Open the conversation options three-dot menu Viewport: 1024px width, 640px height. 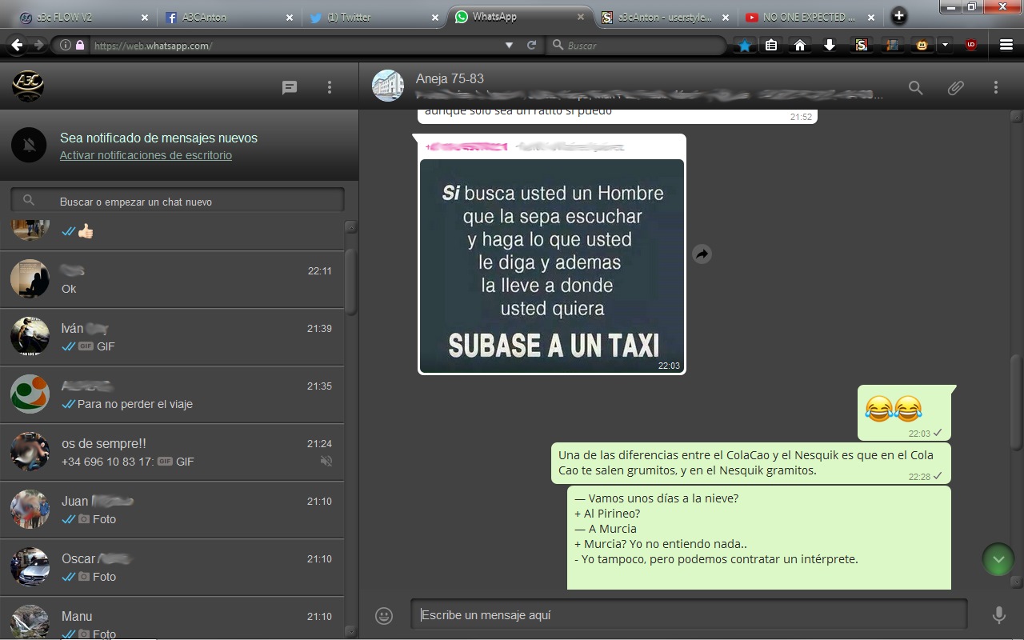pos(995,87)
